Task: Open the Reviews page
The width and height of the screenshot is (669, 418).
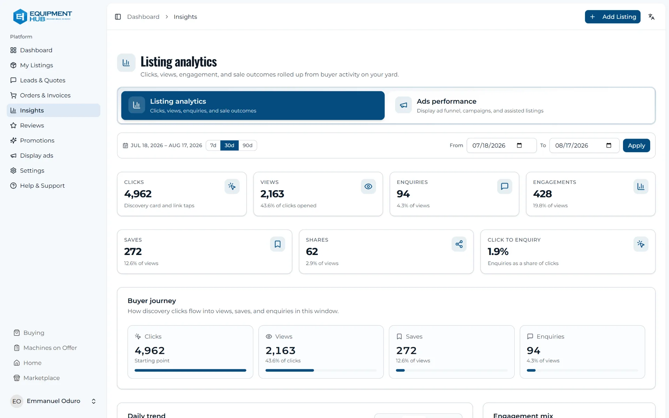Action: tap(53, 125)
